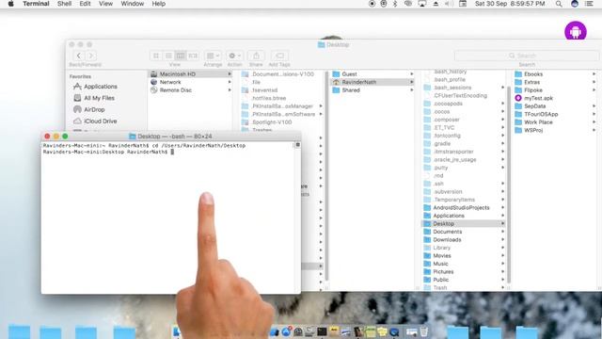602x339 pixels.
Task: Open the Apple menu
Action: coord(10,4)
